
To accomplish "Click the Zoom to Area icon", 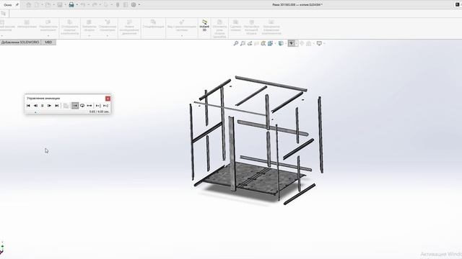I will click(x=243, y=43).
